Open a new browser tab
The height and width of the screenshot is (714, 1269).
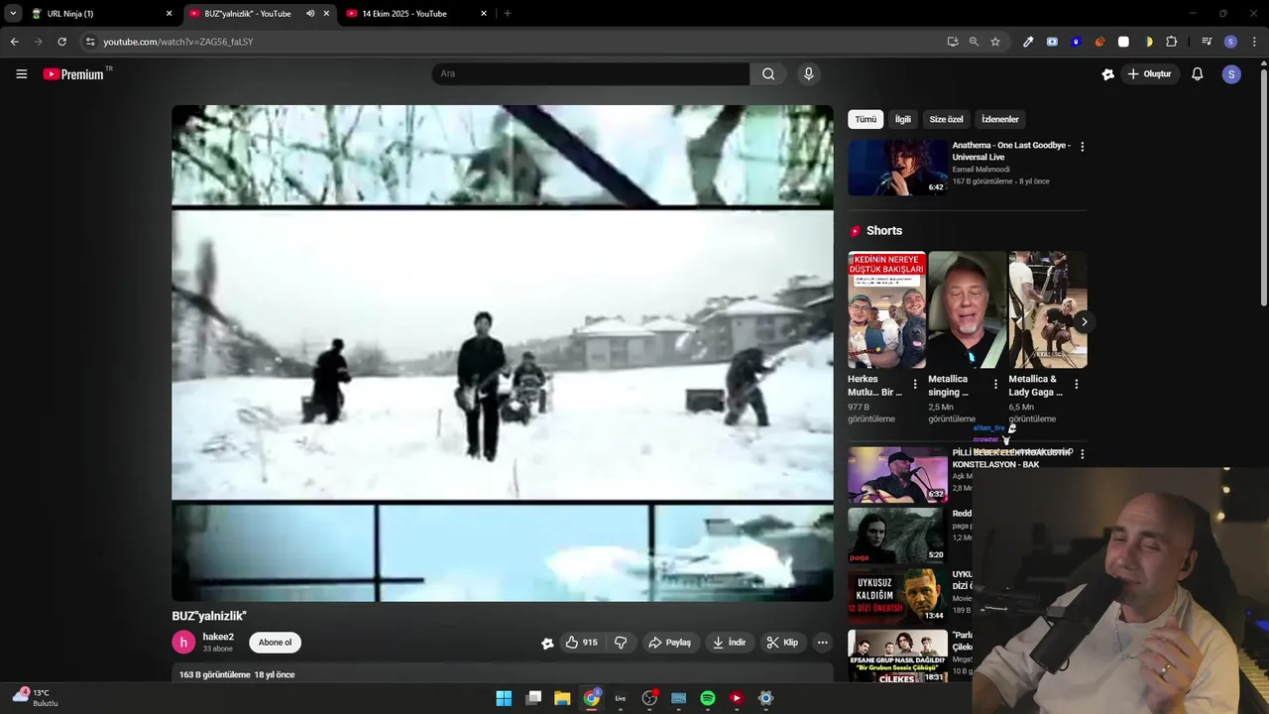508,14
